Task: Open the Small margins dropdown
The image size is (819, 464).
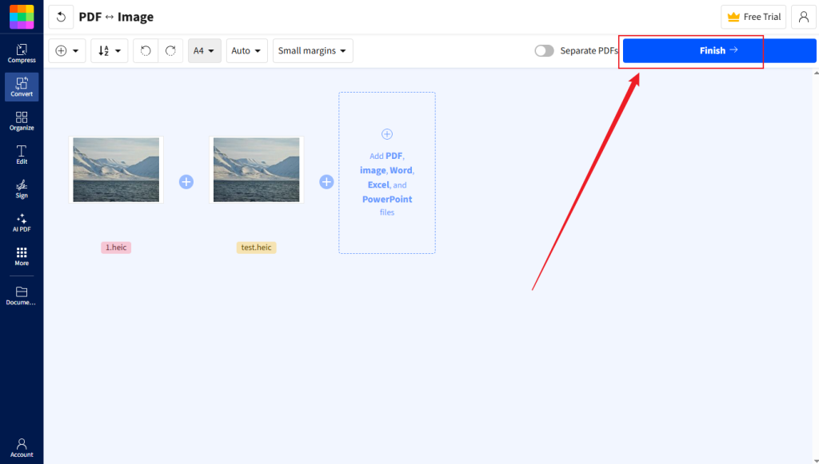Action: [312, 50]
